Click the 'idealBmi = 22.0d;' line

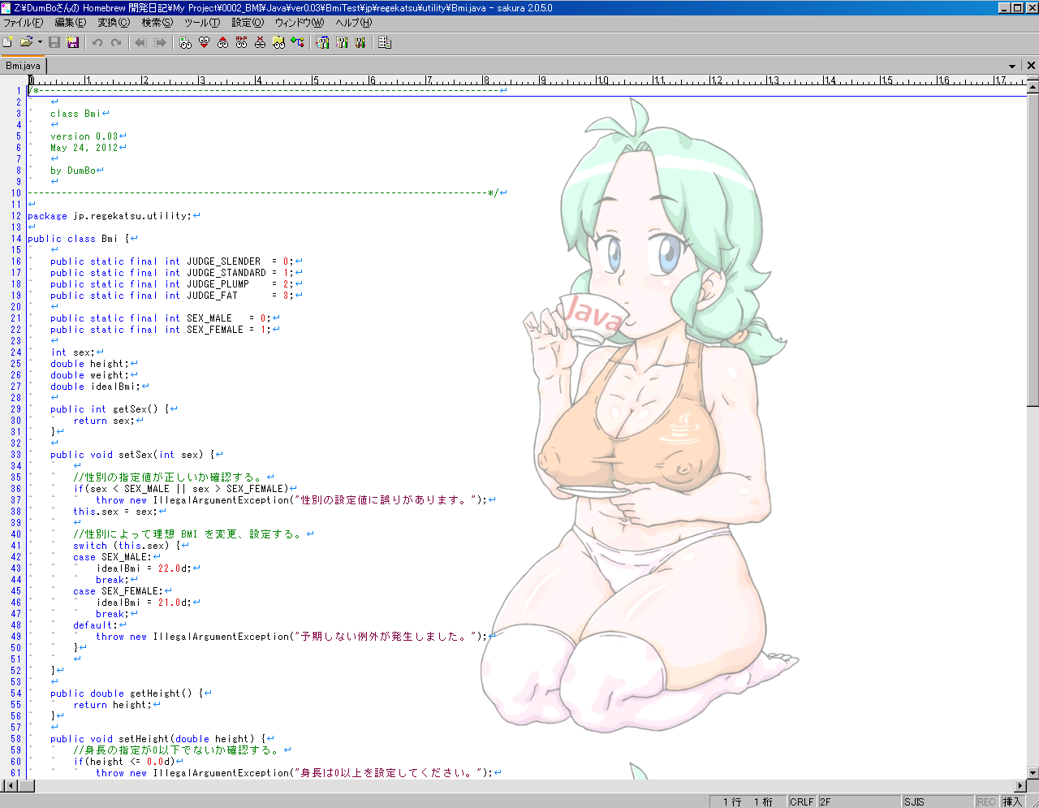(144, 568)
